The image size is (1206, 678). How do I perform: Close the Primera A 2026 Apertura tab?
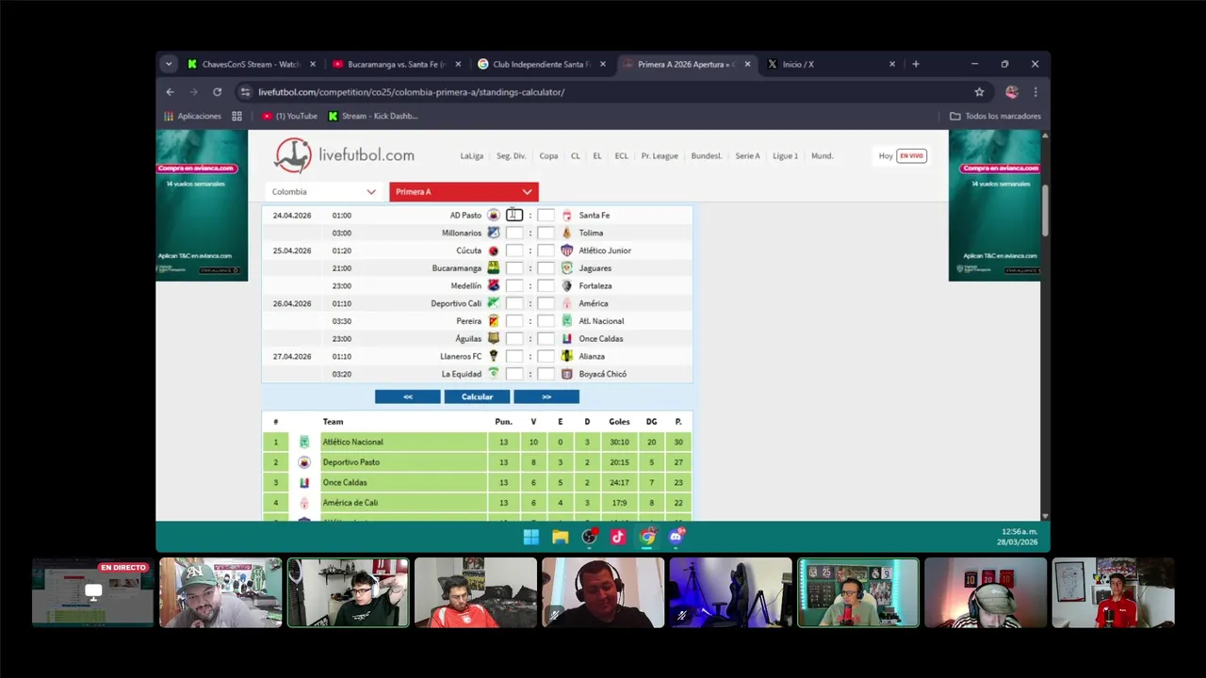point(748,64)
